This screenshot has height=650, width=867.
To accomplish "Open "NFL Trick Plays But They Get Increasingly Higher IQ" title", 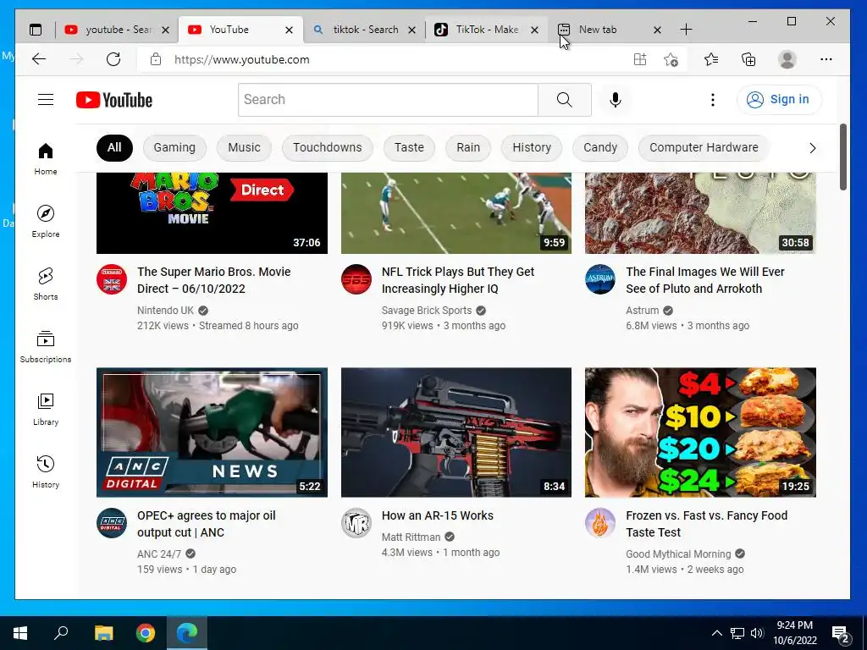I will pos(458,280).
